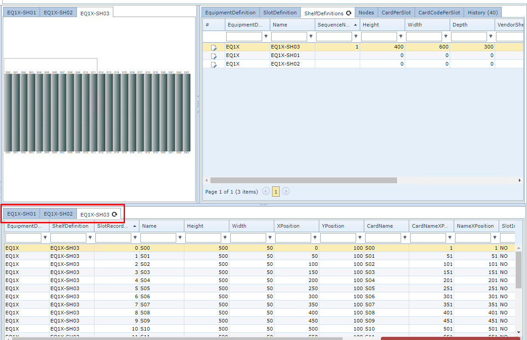The image size is (527, 340).
Task: Edit the EQ1X-SH01 row via pencil icon
Action: pos(214,55)
